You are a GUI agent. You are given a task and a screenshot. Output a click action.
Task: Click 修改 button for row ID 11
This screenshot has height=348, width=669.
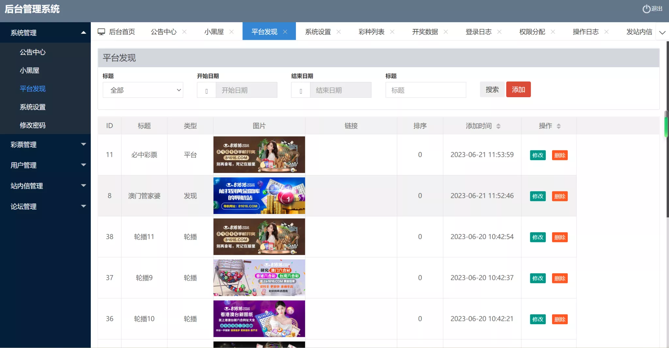[x=537, y=155]
